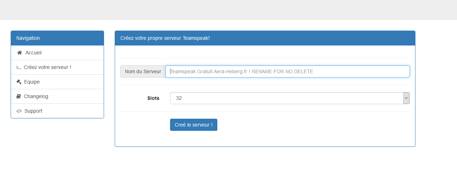Click the gavel icon beside Equipe
This screenshot has height=182, width=457.
19,82
